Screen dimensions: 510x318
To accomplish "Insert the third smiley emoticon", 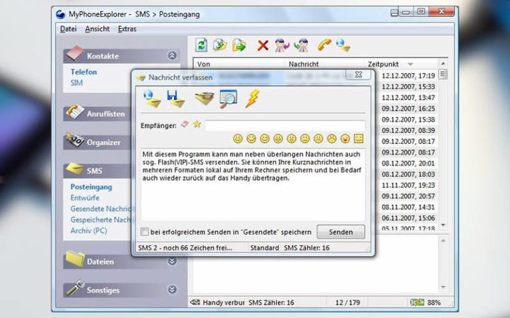I will [265, 139].
